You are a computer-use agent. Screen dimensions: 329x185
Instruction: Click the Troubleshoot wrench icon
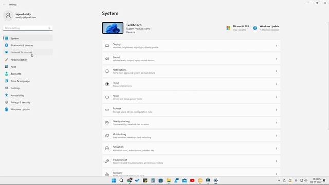(107, 161)
